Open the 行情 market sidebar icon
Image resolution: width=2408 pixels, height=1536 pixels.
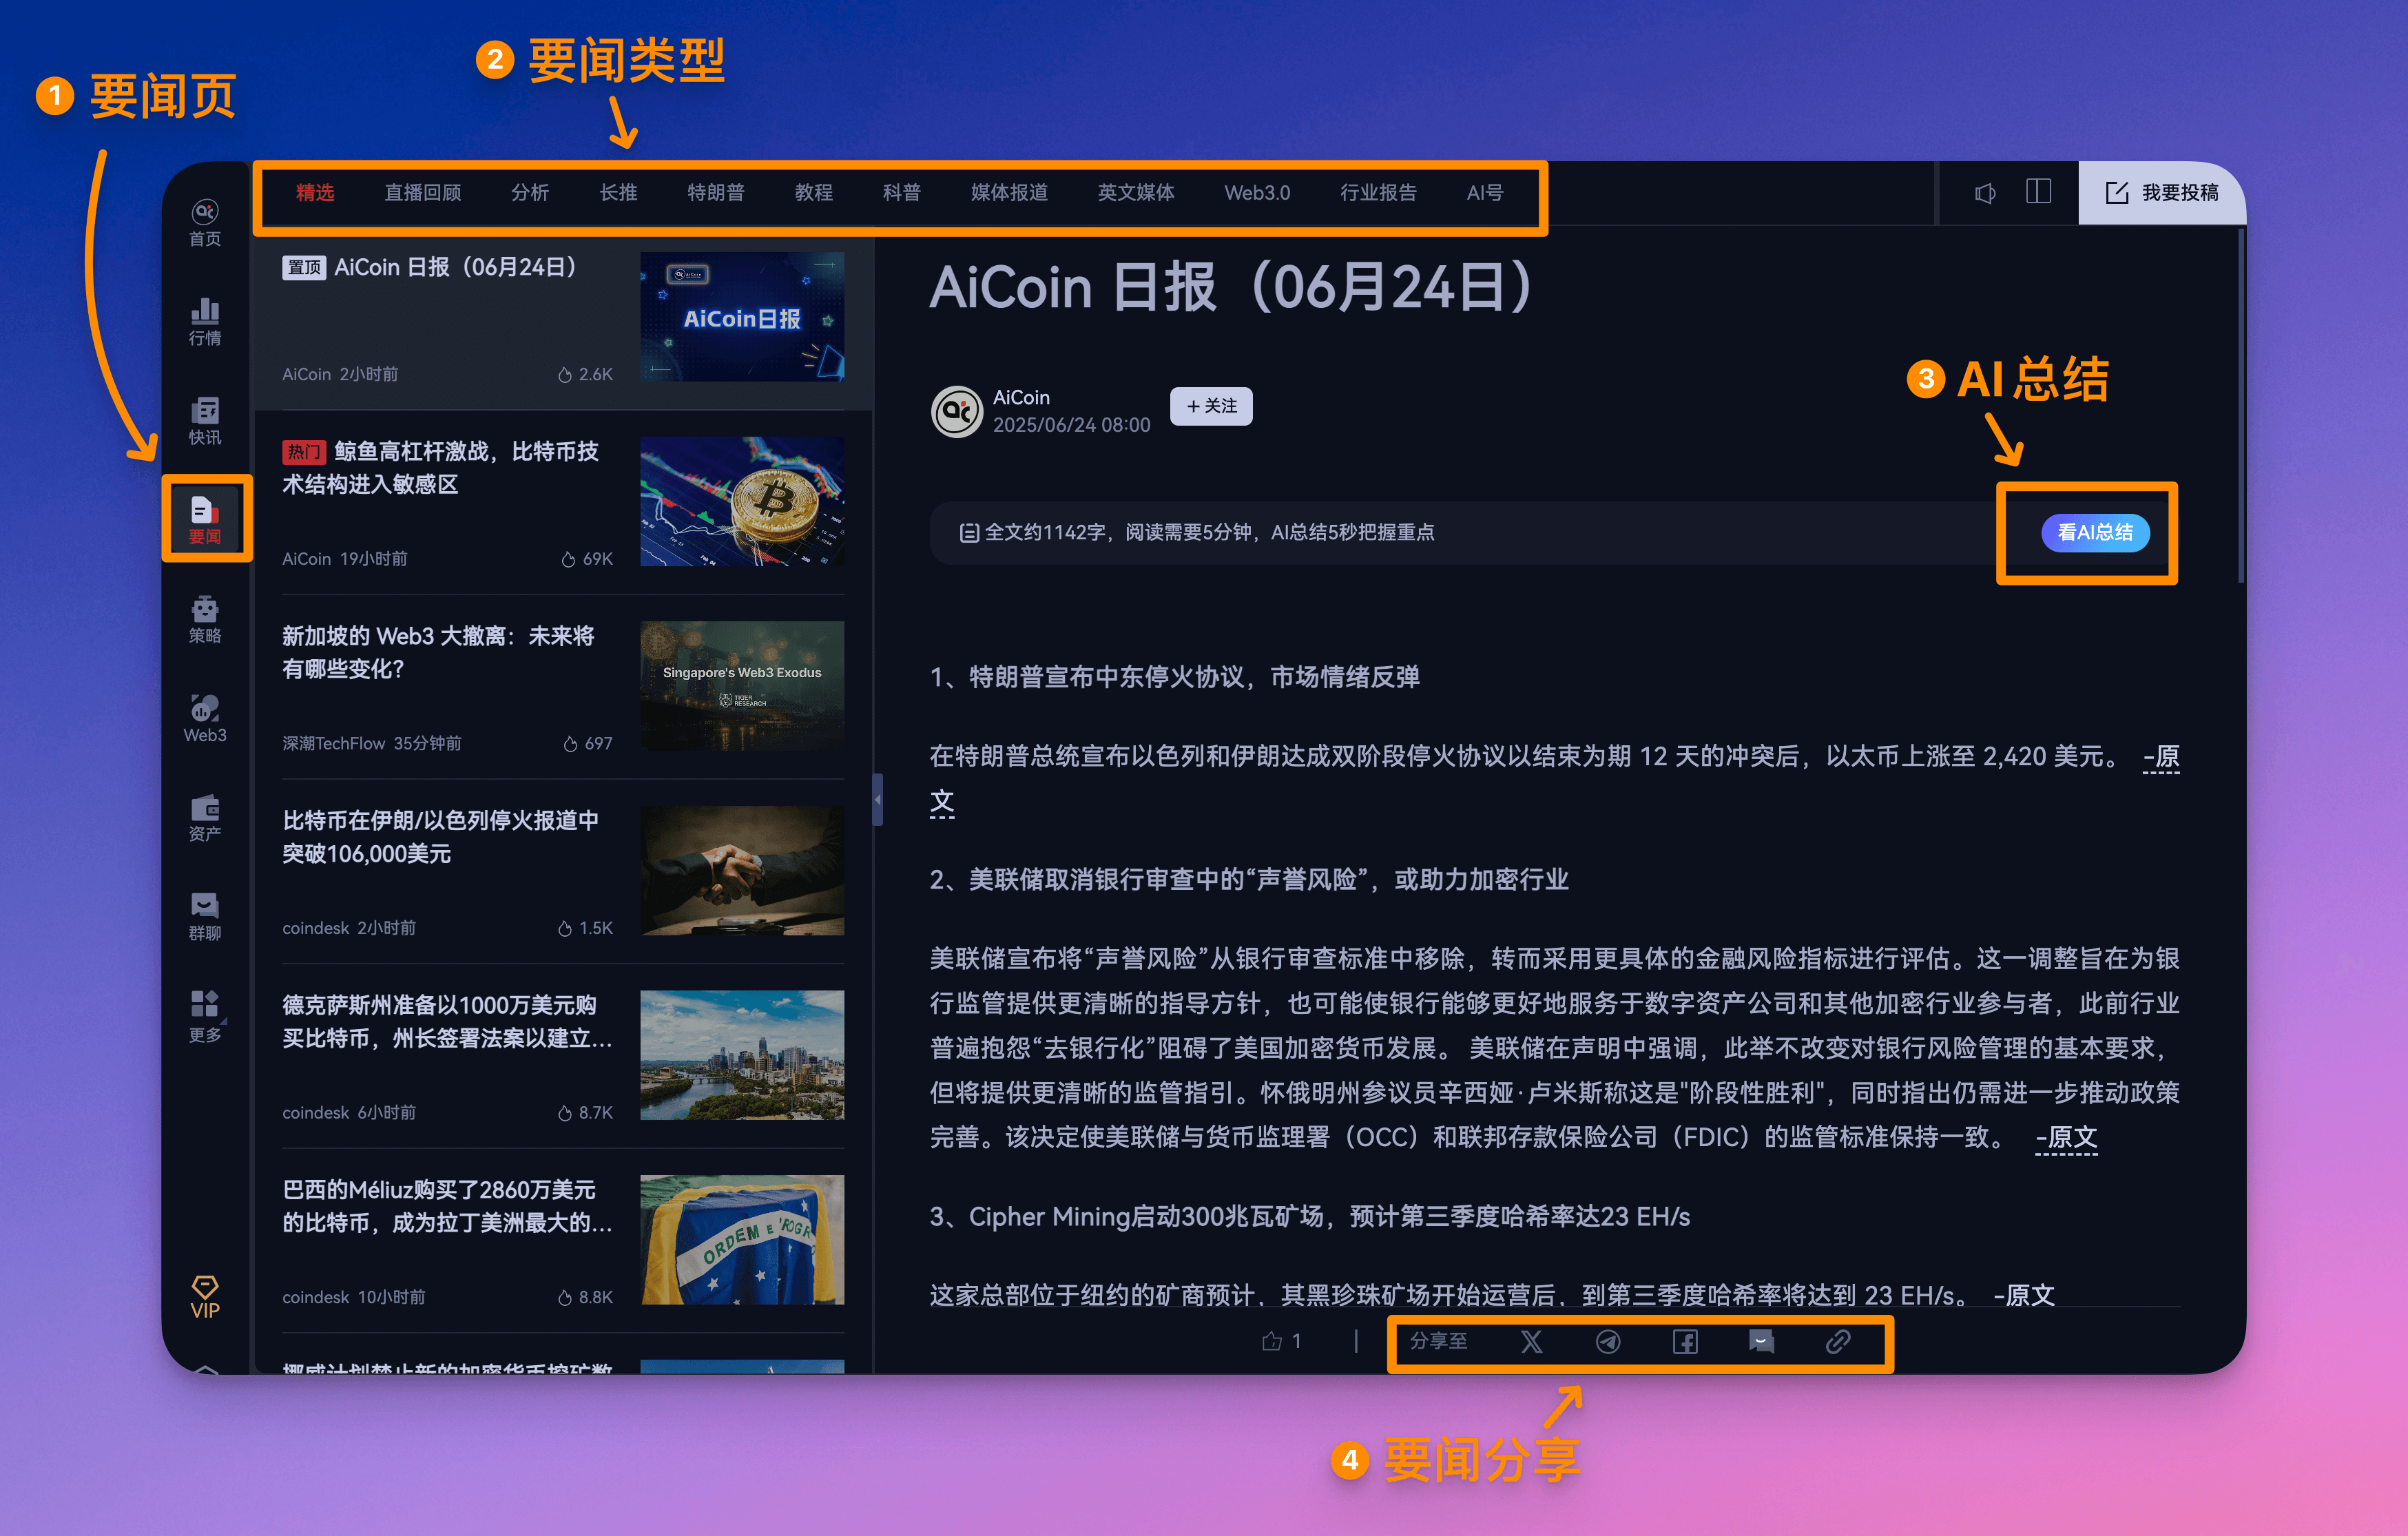coord(205,322)
